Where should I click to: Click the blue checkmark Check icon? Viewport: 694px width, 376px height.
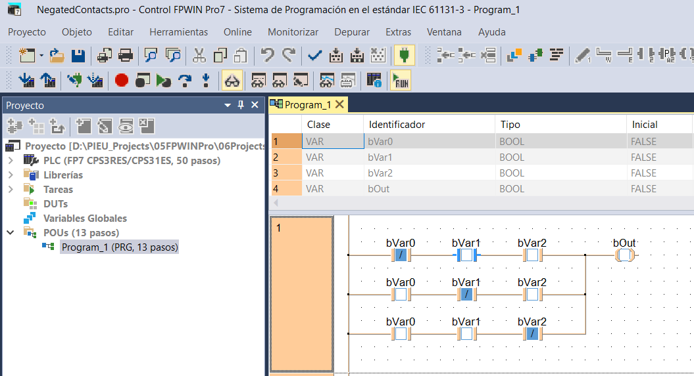(314, 56)
